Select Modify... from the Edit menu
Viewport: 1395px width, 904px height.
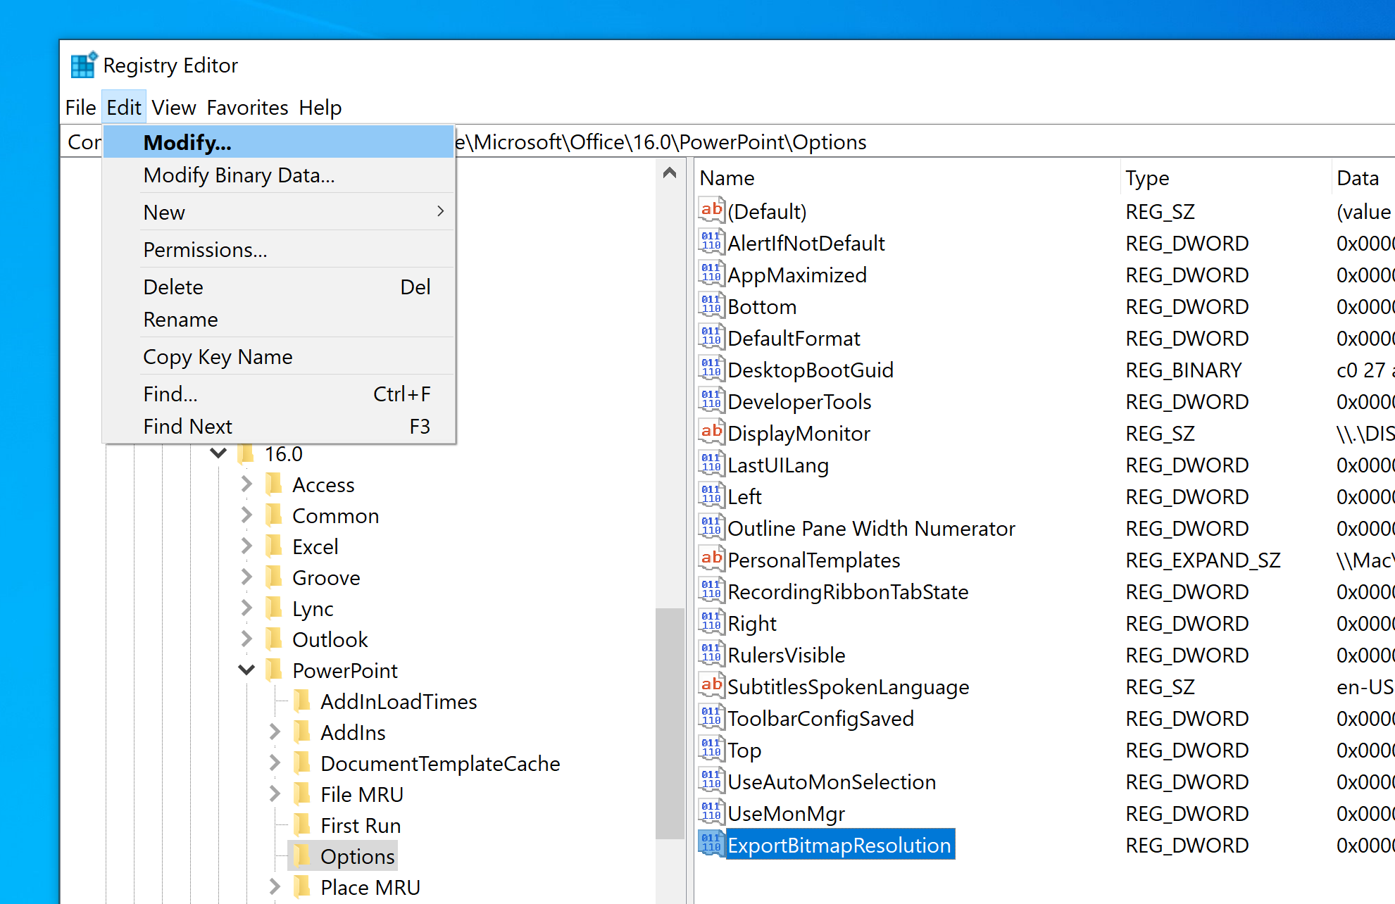[x=187, y=142]
